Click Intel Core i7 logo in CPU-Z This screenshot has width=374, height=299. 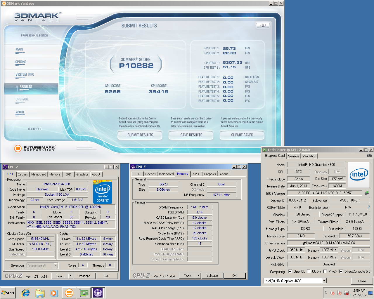click(x=103, y=192)
